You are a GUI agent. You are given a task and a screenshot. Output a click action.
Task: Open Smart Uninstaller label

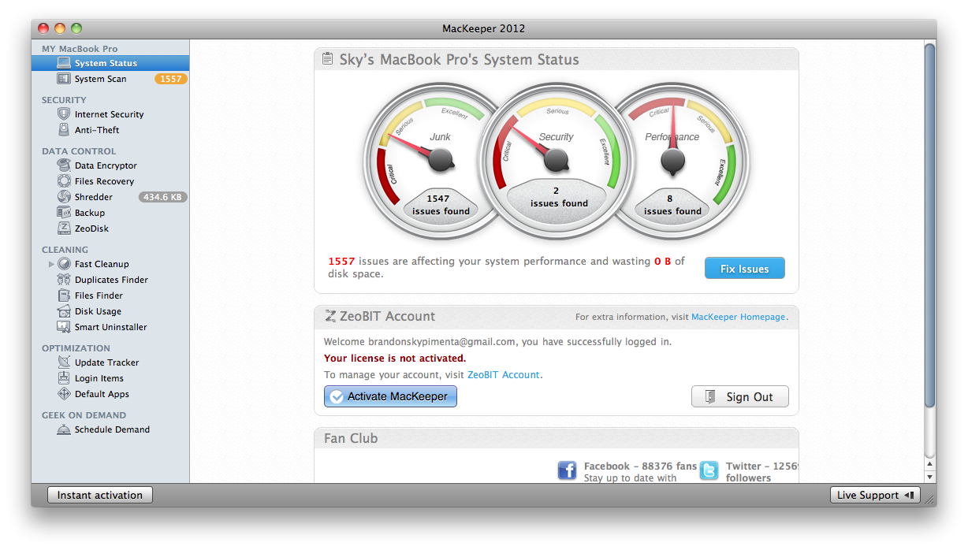[110, 327]
